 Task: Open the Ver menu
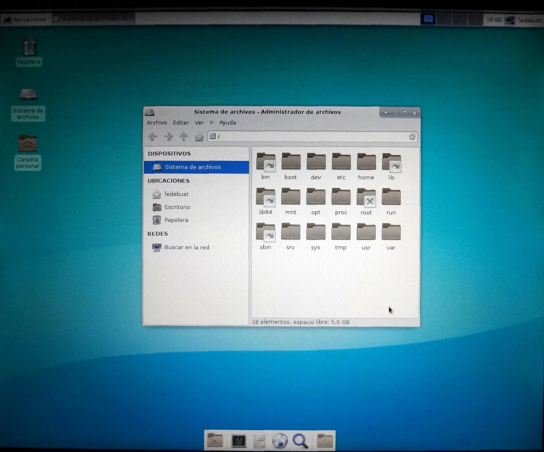[199, 123]
